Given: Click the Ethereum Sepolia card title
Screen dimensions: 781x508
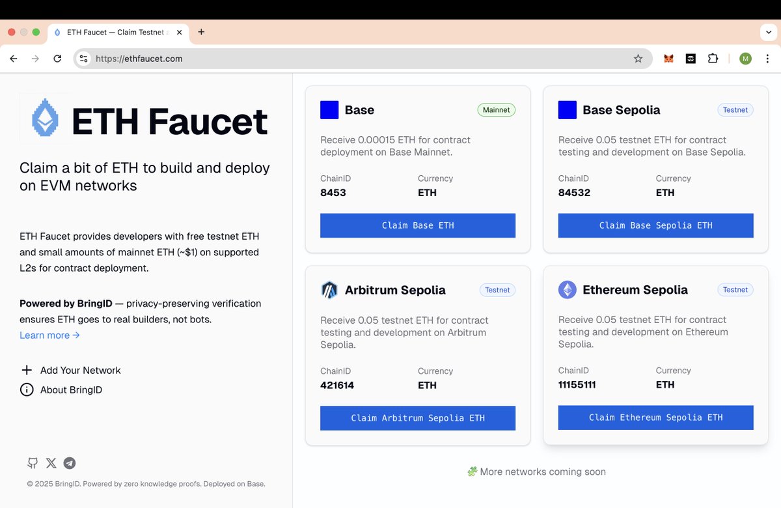Looking at the screenshot, I should (635, 290).
